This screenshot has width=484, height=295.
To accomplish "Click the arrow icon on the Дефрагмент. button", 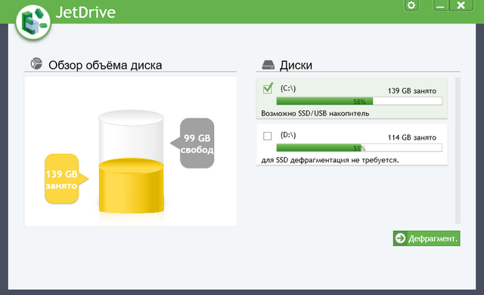I will (x=400, y=238).
